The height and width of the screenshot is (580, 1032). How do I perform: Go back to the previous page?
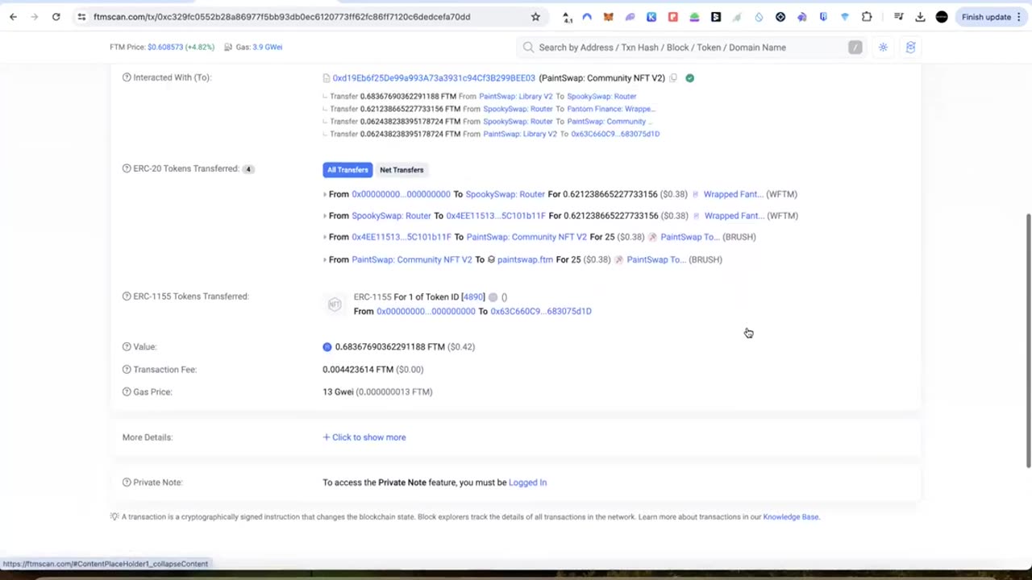[x=13, y=17]
